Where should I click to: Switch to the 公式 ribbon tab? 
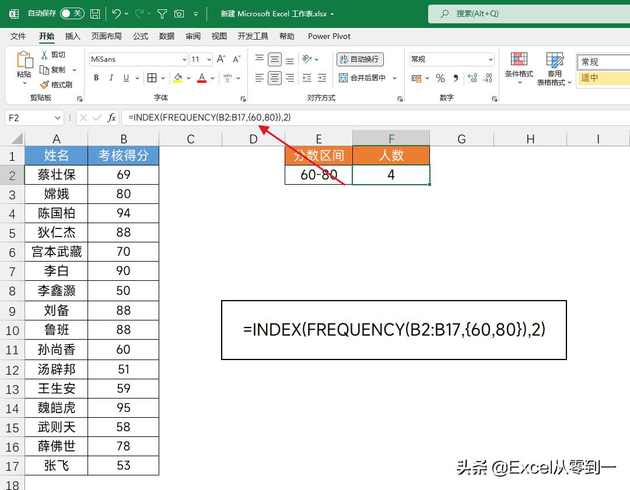point(141,36)
